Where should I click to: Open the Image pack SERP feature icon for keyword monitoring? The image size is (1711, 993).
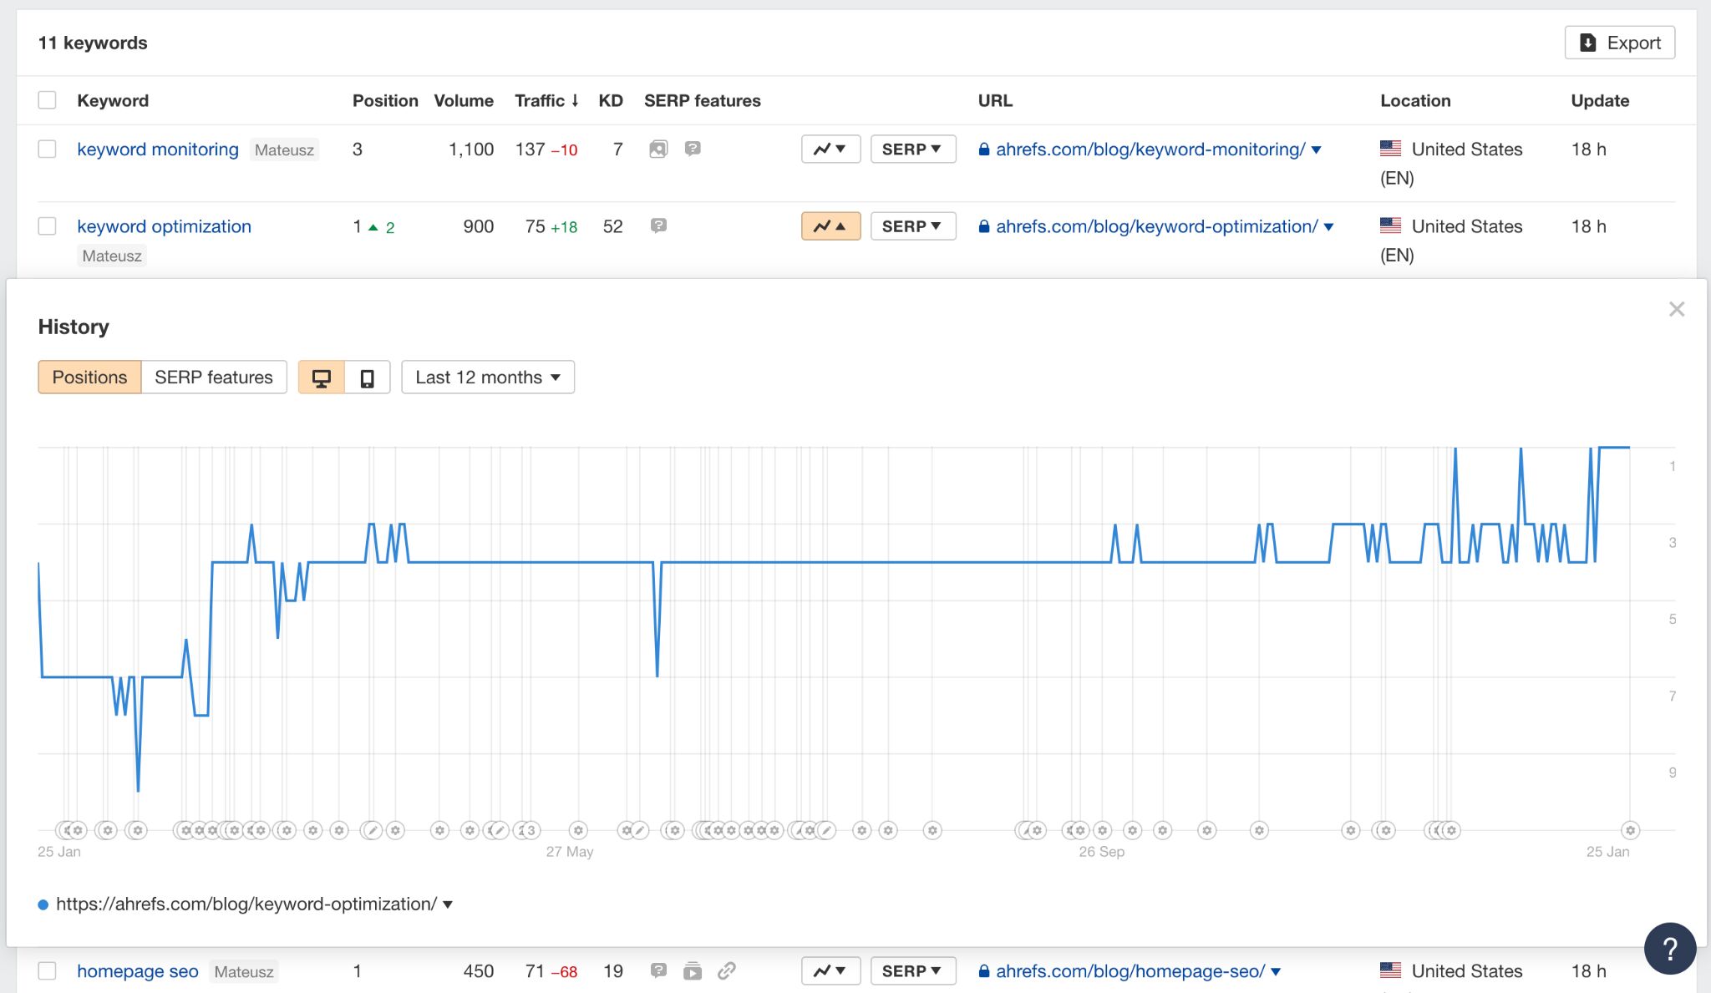(x=659, y=149)
